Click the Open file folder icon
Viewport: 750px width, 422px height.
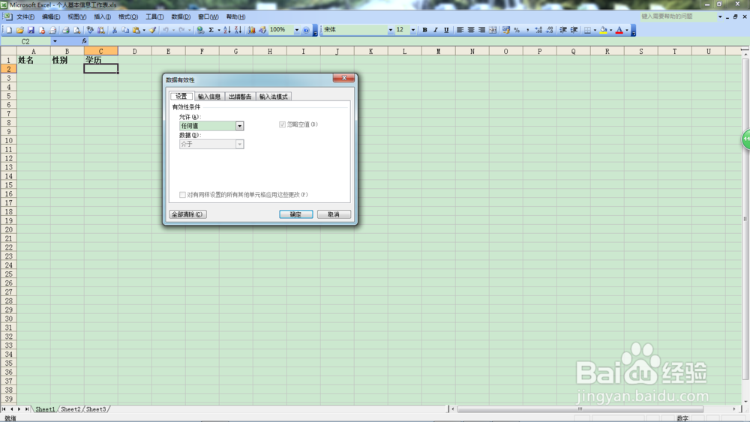tap(20, 30)
